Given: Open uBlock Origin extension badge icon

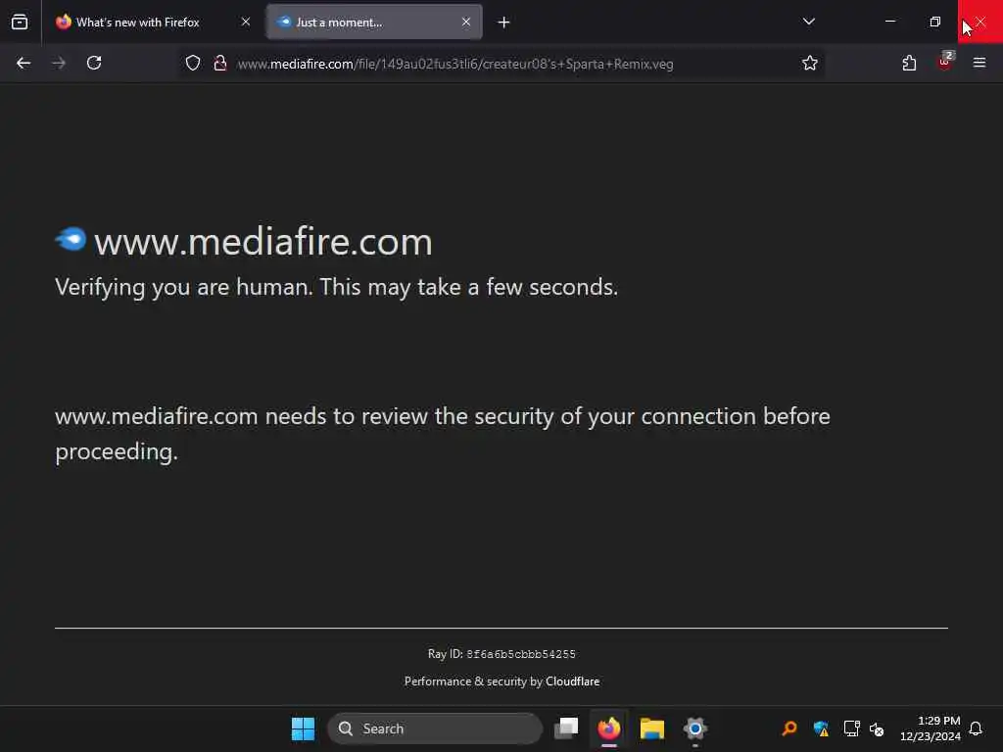Looking at the screenshot, I should coord(945,62).
